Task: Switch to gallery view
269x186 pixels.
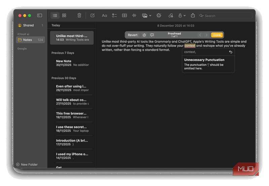Action: click(x=64, y=15)
